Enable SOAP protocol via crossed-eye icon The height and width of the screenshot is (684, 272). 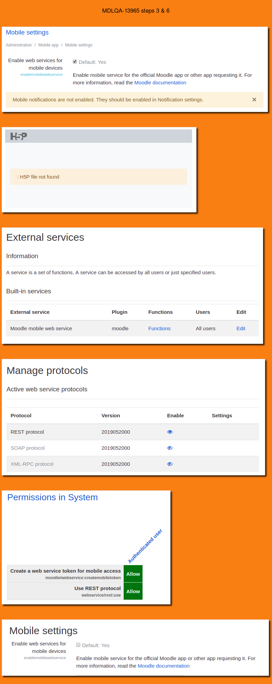(170, 448)
